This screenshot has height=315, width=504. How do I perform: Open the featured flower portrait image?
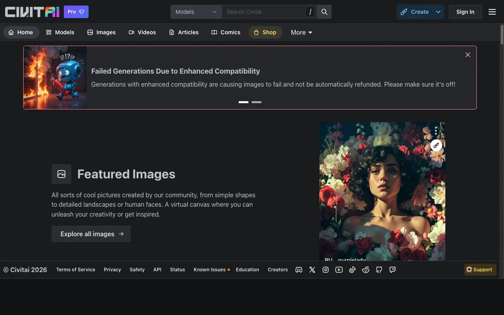click(x=382, y=191)
